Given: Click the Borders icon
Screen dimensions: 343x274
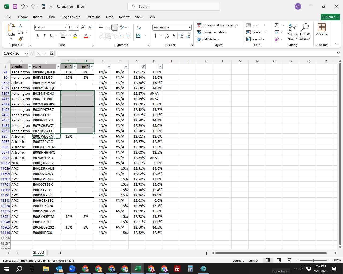Looking at the screenshot, I should (63, 36).
